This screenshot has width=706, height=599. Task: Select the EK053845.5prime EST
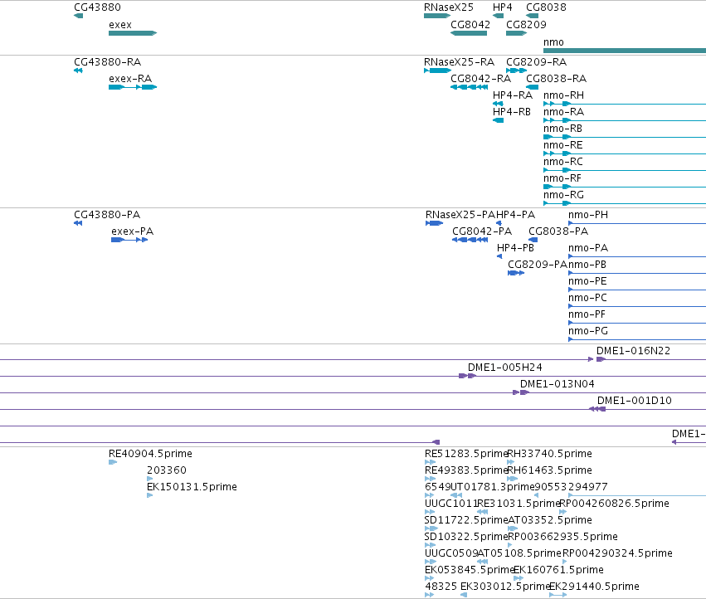429,578
